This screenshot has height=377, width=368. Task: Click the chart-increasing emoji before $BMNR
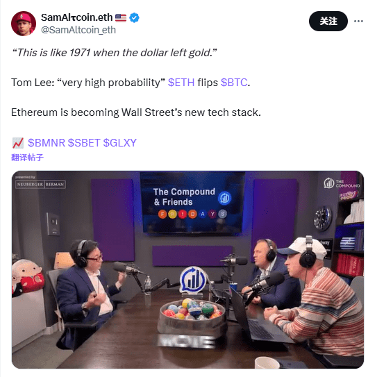[x=18, y=143]
